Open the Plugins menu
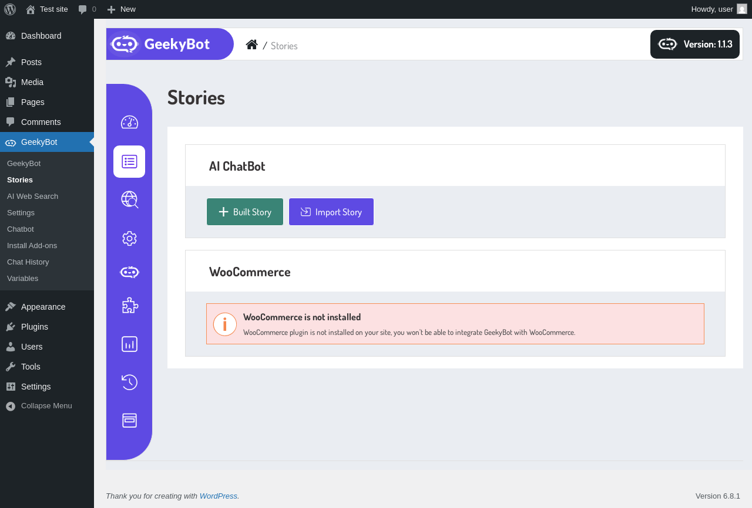 (x=47, y=327)
